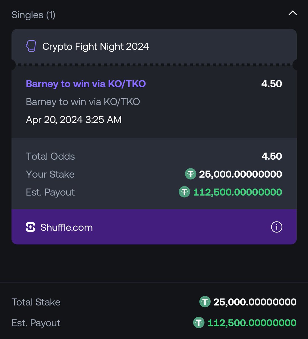Collapse the Singles (1) section chevron
This screenshot has height=339, width=308.
coord(292,13)
